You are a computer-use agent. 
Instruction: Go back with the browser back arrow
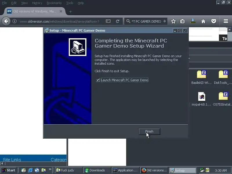[6, 21]
